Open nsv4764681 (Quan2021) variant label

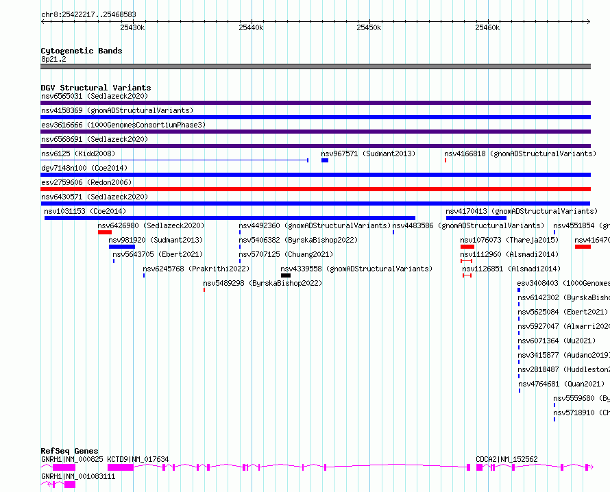[x=562, y=384]
